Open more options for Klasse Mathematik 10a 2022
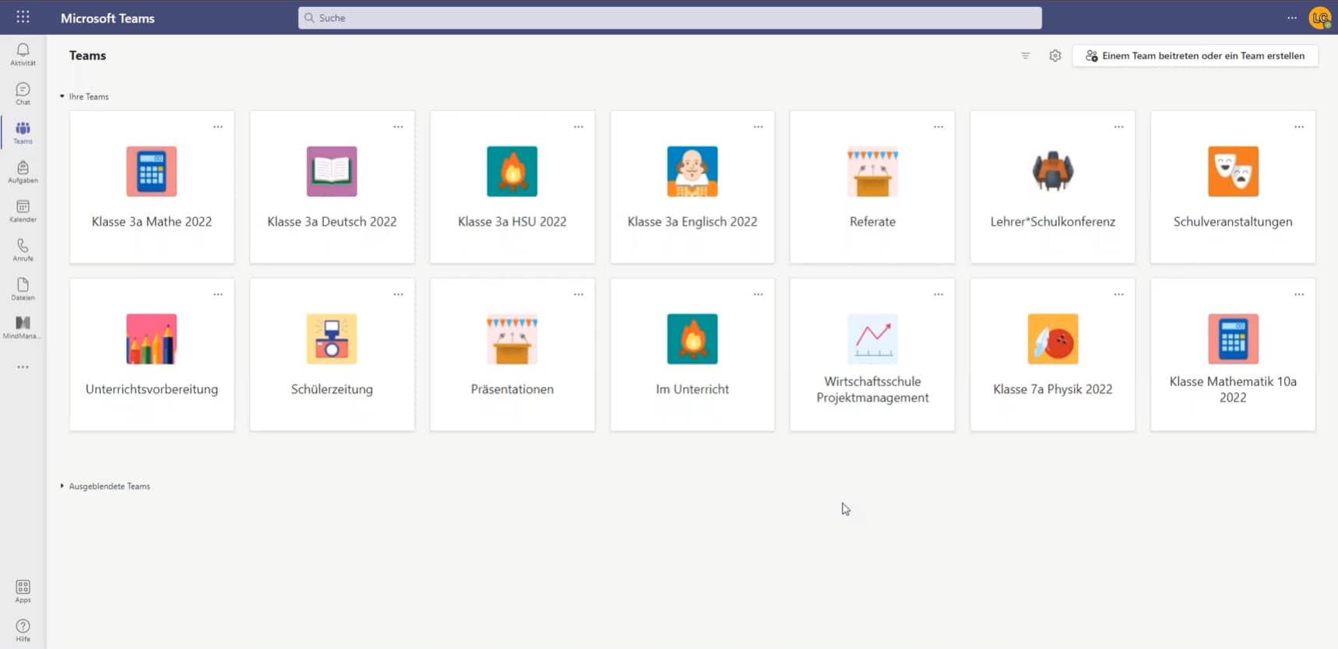Screen dimensions: 1338x649 coord(1299,294)
